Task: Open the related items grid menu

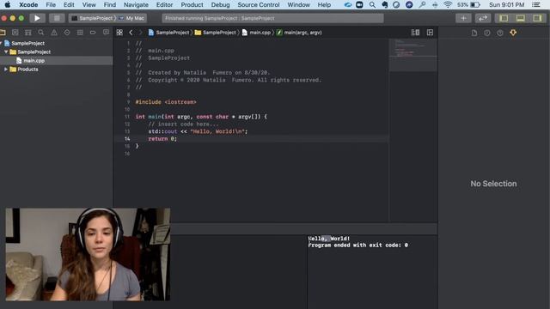Action: pos(119,33)
